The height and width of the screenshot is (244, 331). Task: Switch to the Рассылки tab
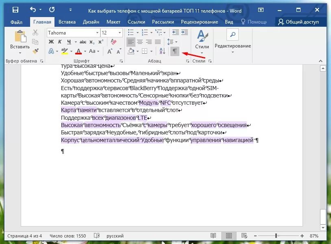click(x=163, y=22)
